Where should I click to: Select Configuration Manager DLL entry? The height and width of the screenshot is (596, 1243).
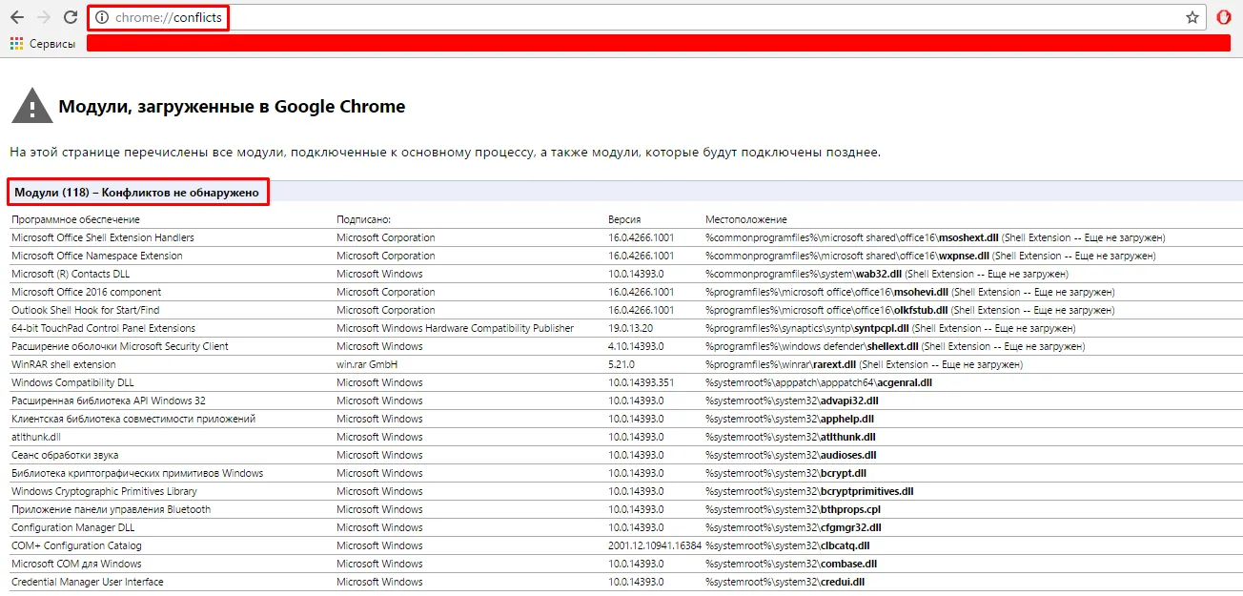click(73, 527)
